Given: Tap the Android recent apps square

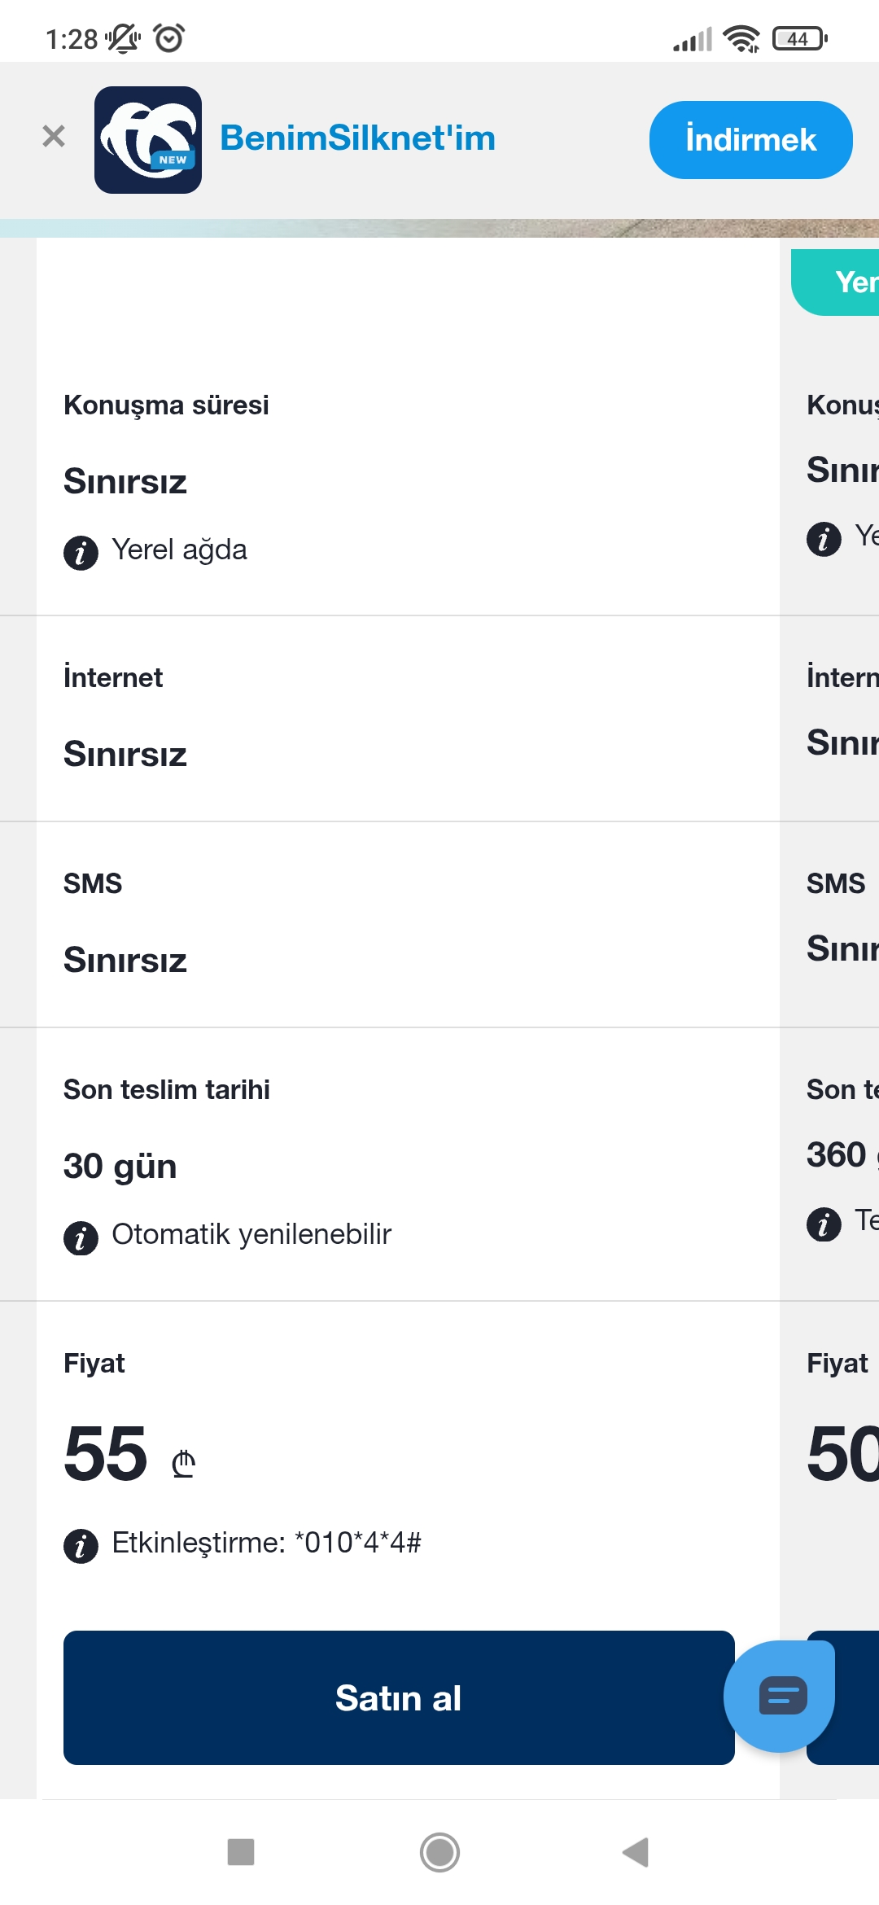Looking at the screenshot, I should [241, 1852].
